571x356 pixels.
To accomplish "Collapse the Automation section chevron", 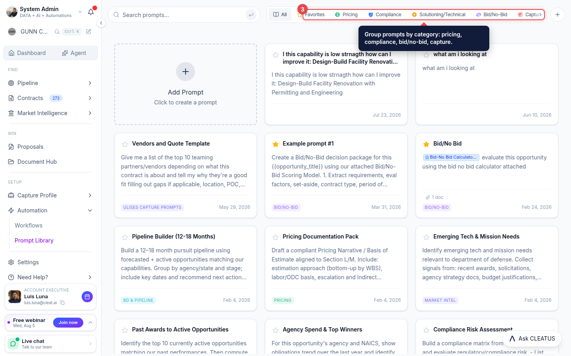I will coord(90,210).
